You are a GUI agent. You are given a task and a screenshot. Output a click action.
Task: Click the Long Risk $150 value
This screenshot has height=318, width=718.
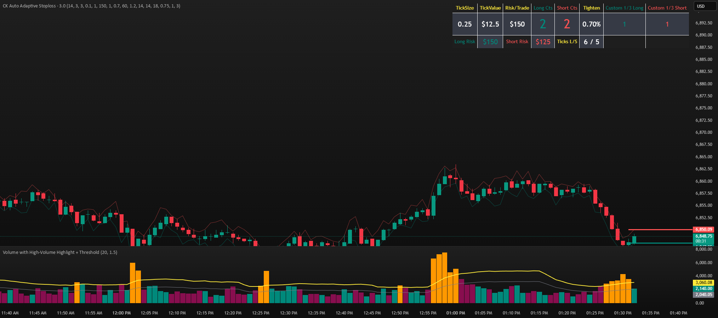click(490, 42)
